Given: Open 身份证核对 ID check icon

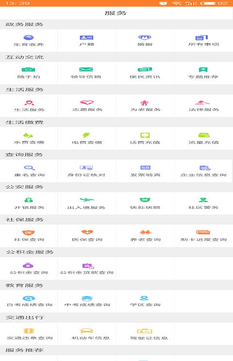Looking at the screenshot, I should tap(86, 168).
